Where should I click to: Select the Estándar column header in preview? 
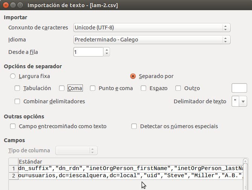coord(130,161)
